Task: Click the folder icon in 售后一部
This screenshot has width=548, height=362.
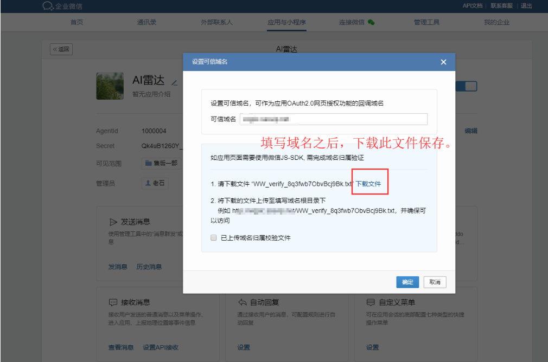Action: coord(149,163)
